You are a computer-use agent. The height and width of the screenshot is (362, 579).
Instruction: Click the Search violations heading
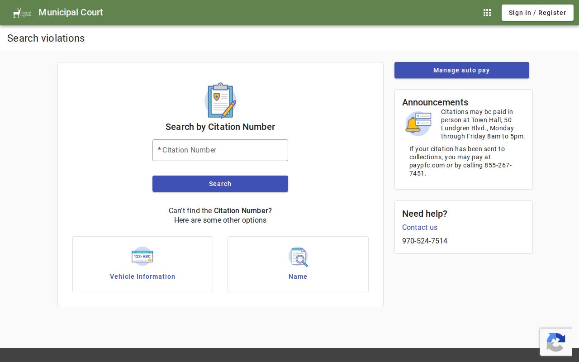[46, 38]
